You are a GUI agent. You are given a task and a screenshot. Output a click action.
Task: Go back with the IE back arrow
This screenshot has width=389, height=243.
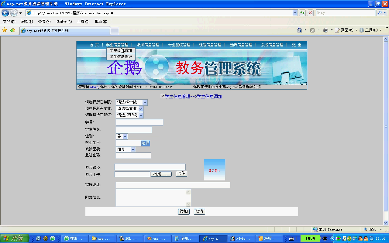coord(5,13)
